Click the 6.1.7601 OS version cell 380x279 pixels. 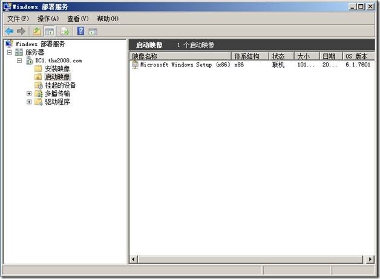point(358,65)
